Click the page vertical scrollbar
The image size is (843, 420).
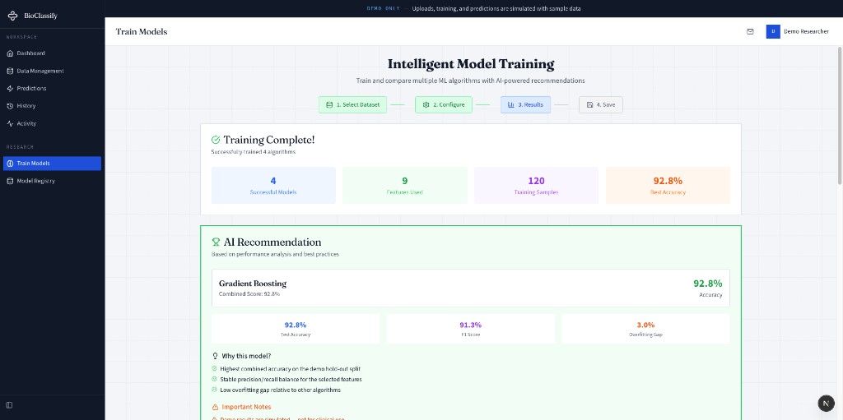[x=839, y=117]
